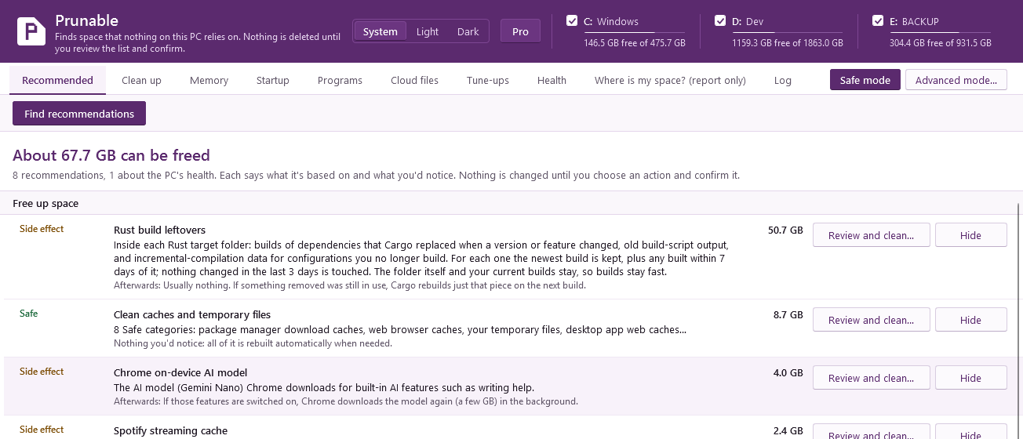
Task: Click the Prunable app logo icon
Action: [31, 31]
